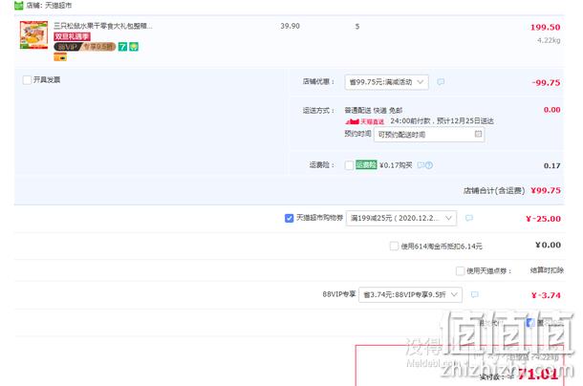583x386 pixels.
Task: Click the 结算时扣除 text
Action: point(547,270)
